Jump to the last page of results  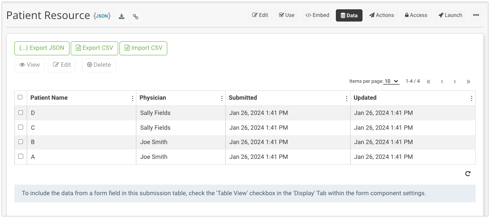pos(468,82)
